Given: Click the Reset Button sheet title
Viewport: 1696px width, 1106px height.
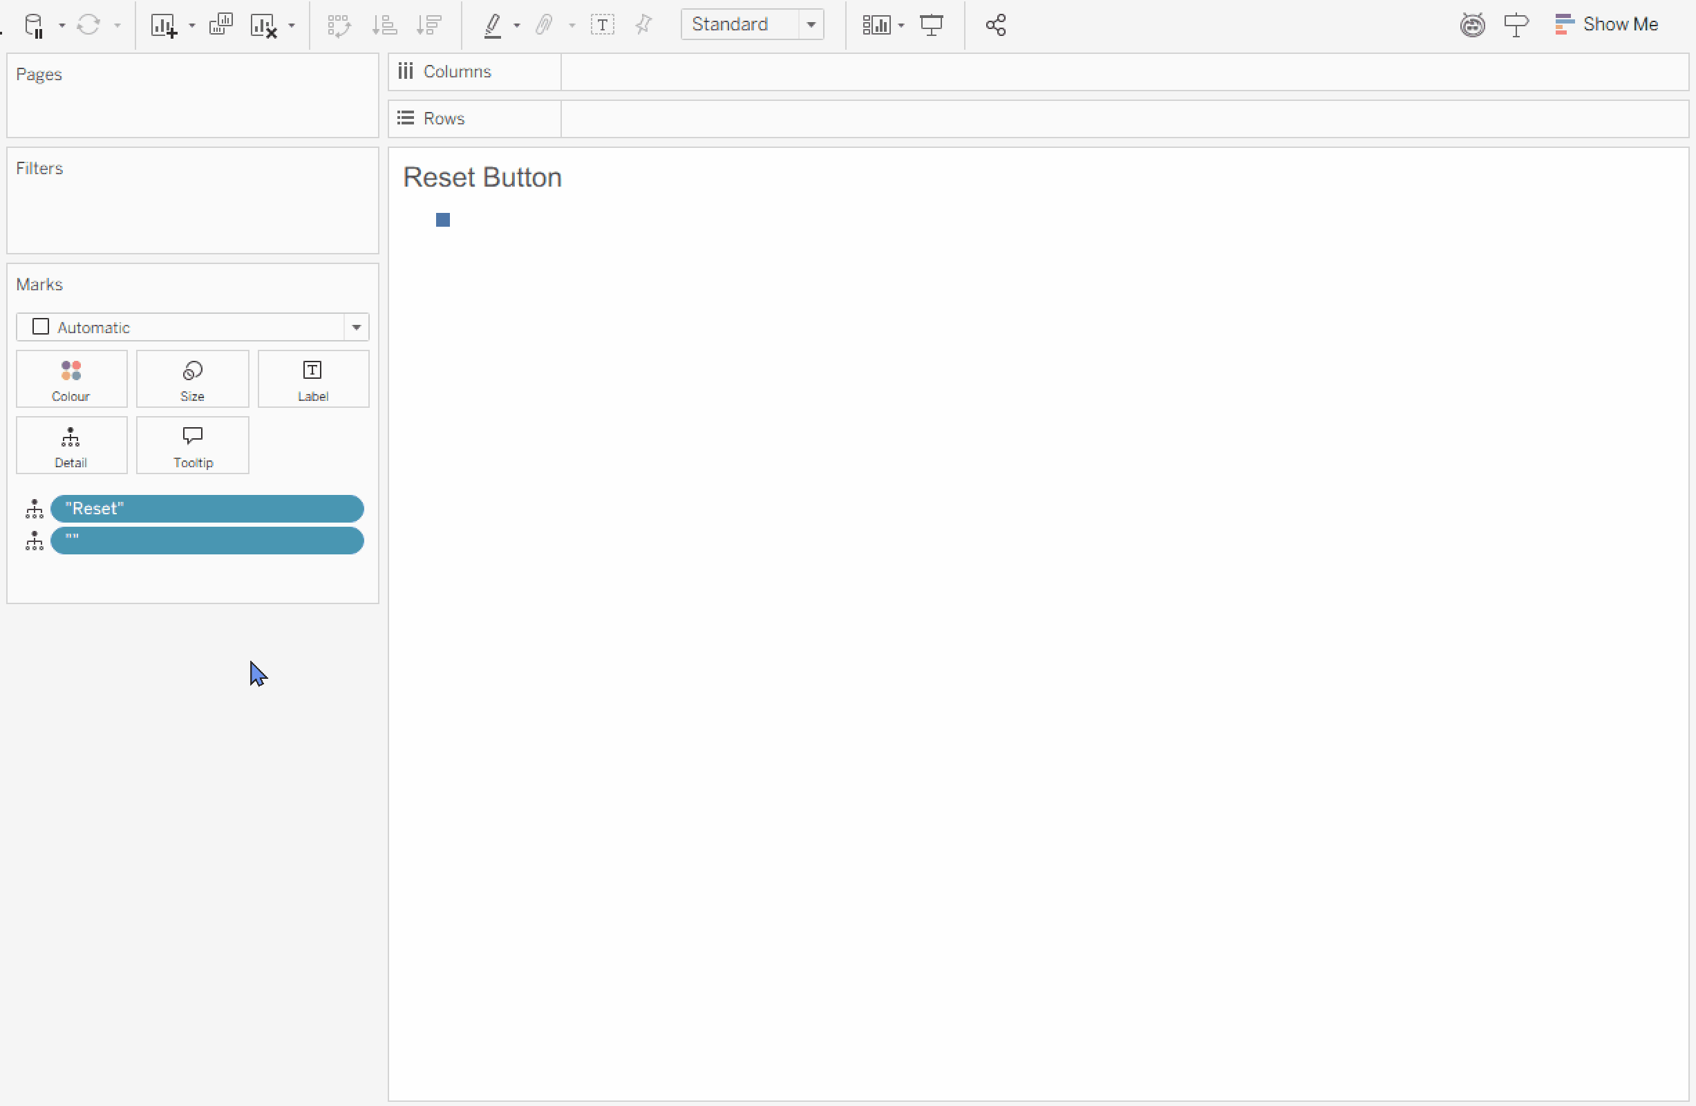Looking at the screenshot, I should [482, 178].
